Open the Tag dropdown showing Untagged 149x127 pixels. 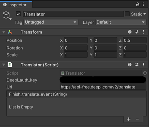tap(51, 22)
